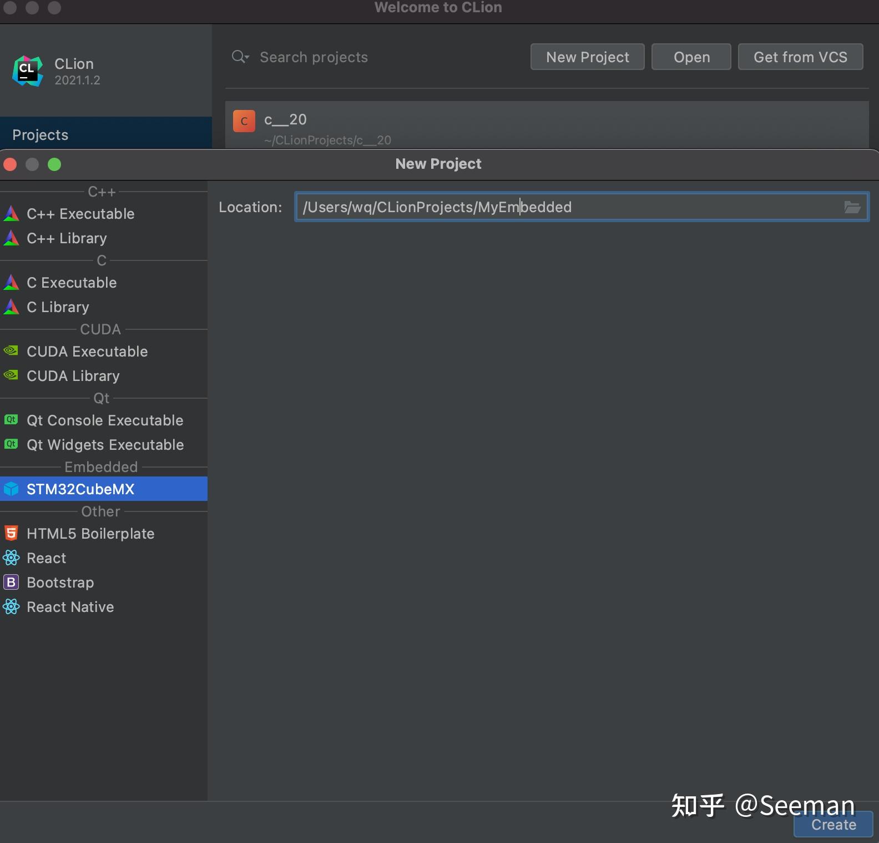Click the HTML5 Boilerplate icon
This screenshot has width=879, height=843.
pyautogui.click(x=11, y=534)
